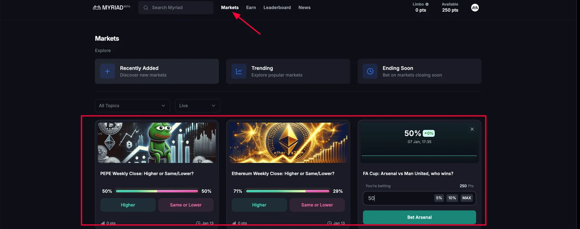Open the News tab
The image size is (580, 229).
(304, 7)
